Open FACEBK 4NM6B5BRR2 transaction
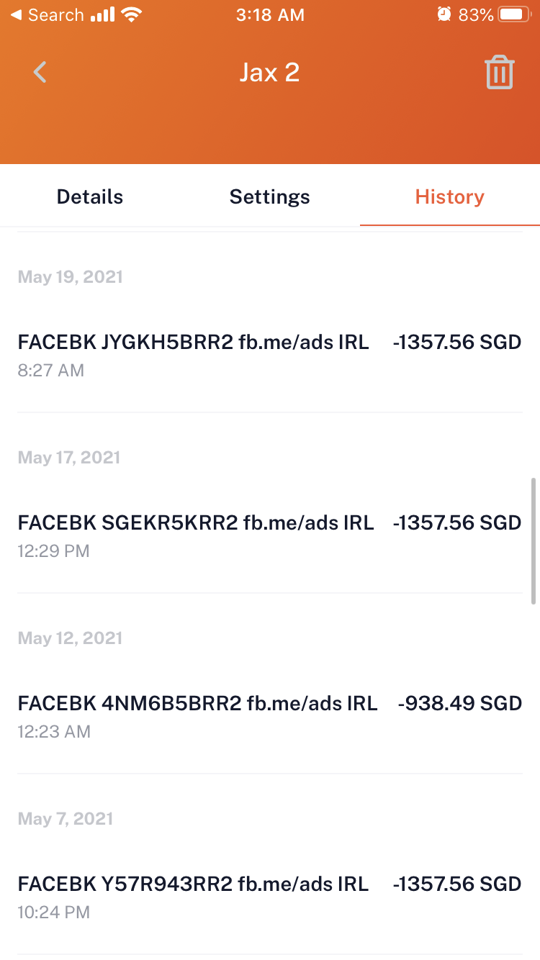Image resolution: width=540 pixels, height=960 pixels. pyautogui.click(x=197, y=704)
